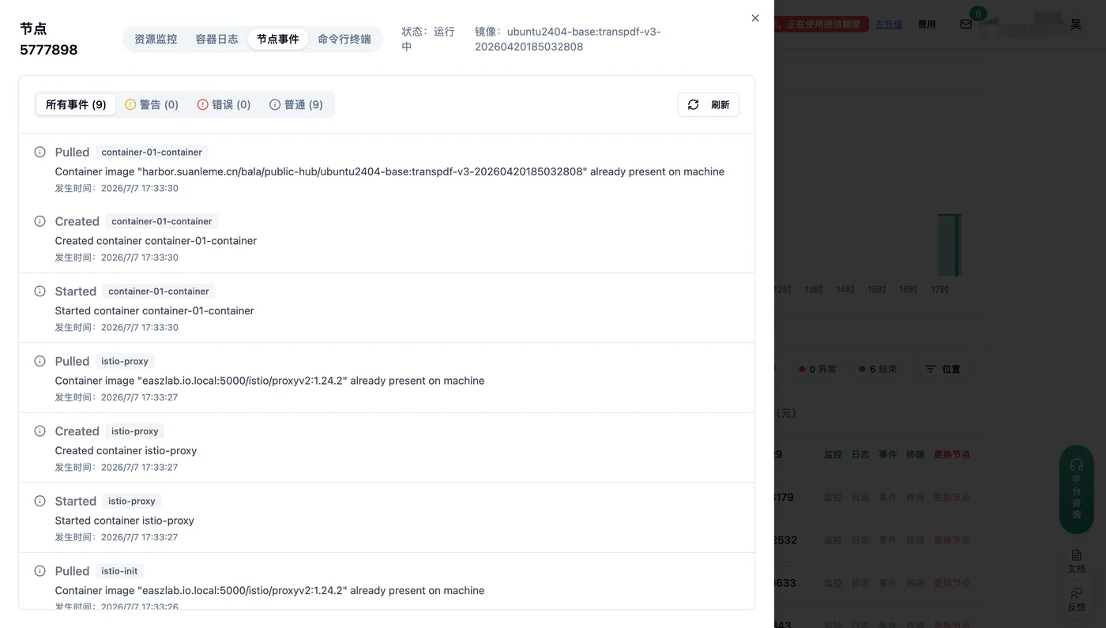This screenshot has height=628, width=1106.
Task: Click 0 异常 status filter in background
Action: tap(818, 369)
